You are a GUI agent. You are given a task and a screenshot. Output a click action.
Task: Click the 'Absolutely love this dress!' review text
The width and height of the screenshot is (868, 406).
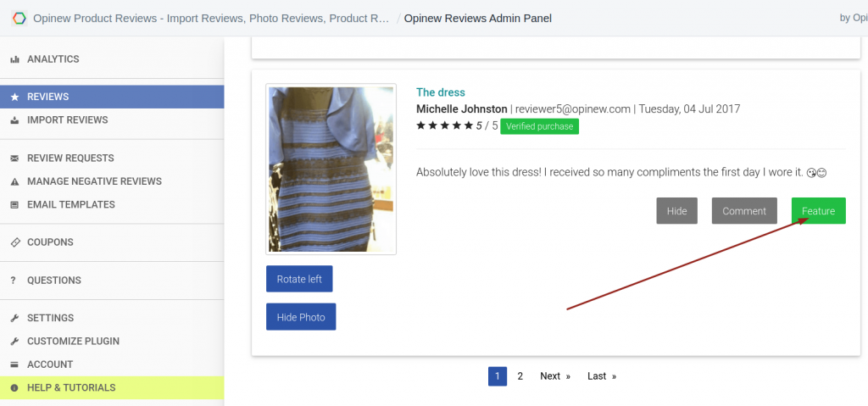(x=621, y=173)
